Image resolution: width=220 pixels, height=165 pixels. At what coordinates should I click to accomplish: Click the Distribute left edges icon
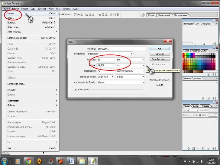tap(111, 15)
